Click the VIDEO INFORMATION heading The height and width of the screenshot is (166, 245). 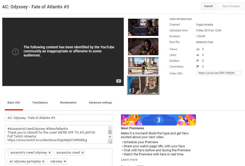pyautogui.click(x=180, y=19)
